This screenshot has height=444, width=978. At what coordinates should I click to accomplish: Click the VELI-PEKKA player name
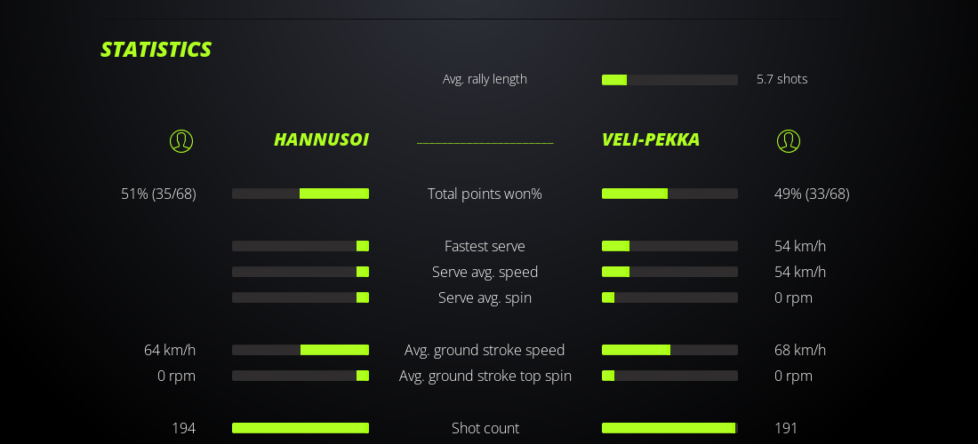pos(651,139)
